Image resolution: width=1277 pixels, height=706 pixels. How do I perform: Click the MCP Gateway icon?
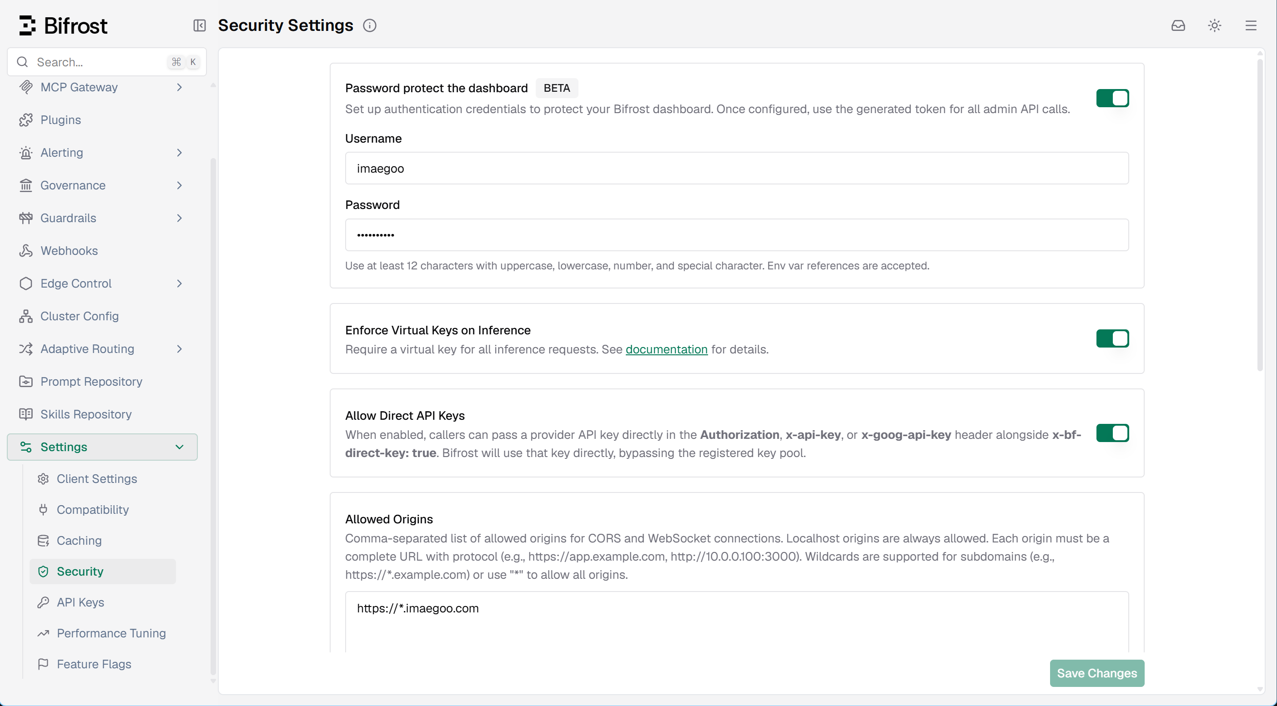[26, 87]
